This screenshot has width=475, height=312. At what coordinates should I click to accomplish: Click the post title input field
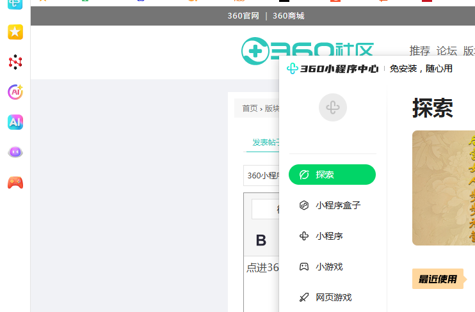tap(261, 176)
